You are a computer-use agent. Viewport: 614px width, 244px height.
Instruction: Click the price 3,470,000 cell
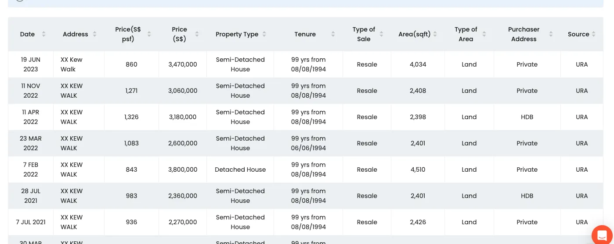[183, 64]
